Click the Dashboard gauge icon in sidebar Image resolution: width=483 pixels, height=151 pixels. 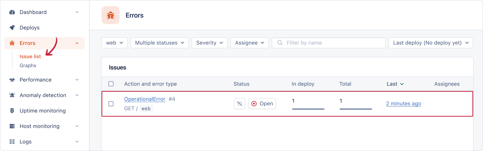[12, 12]
